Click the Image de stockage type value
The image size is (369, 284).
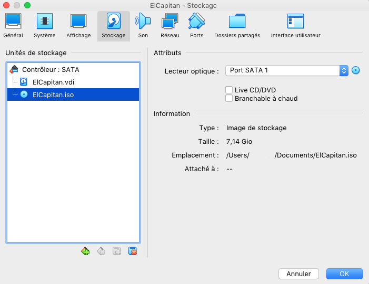[256, 128]
